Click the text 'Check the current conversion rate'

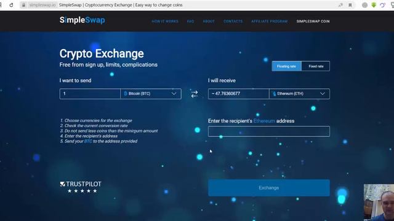[96, 126]
